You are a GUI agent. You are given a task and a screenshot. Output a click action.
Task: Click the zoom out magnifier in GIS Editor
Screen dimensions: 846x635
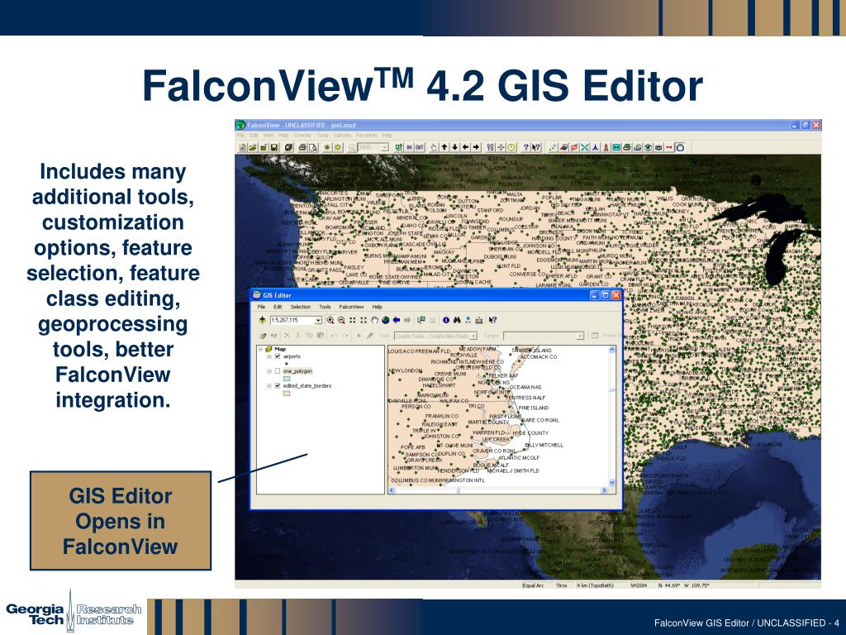click(341, 320)
